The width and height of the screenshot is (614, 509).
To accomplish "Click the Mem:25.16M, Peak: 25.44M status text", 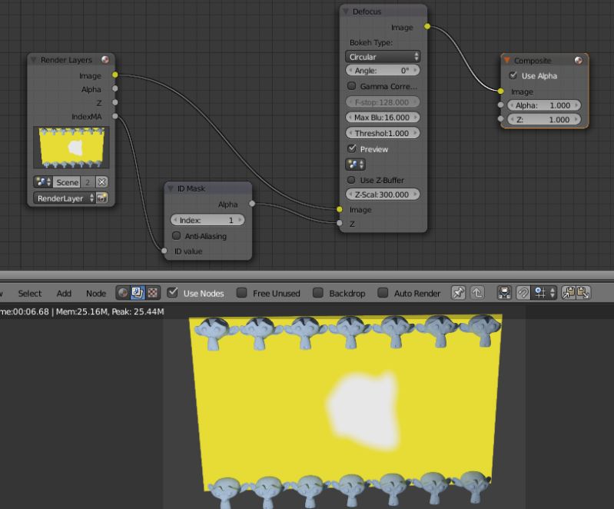I will coord(110,312).
